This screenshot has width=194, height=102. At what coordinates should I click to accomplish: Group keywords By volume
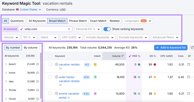[31, 48]
